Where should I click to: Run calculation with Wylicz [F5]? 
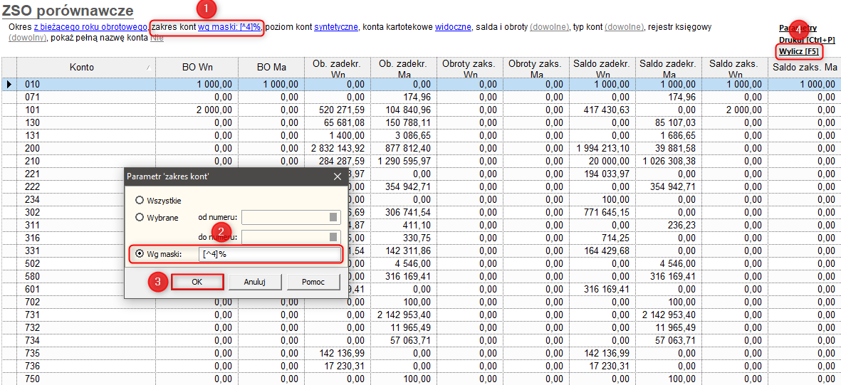click(x=800, y=52)
